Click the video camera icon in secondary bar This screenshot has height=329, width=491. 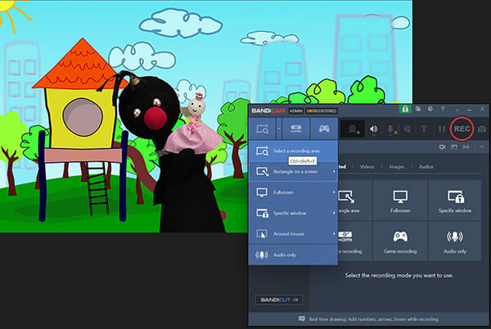point(442,146)
